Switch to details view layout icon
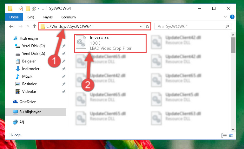The width and height of the screenshot is (244, 149). [224, 135]
